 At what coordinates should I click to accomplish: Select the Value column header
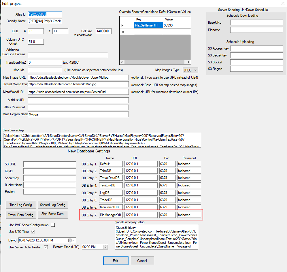tap(177, 19)
